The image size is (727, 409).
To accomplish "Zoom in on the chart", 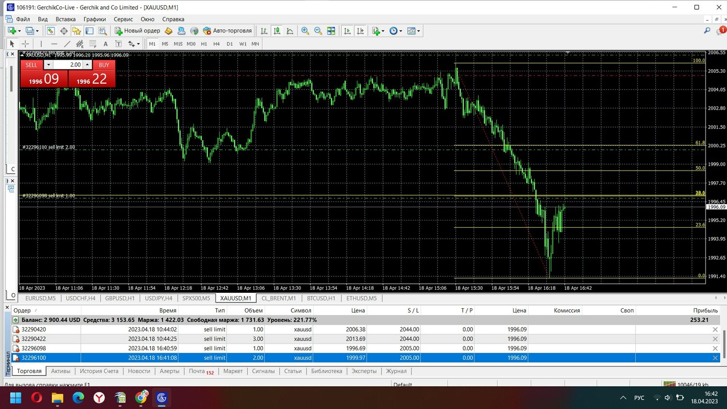I will tap(305, 31).
